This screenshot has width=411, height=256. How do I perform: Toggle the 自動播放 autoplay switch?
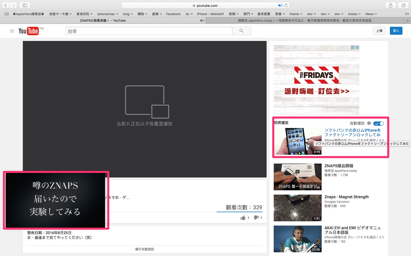379,123
